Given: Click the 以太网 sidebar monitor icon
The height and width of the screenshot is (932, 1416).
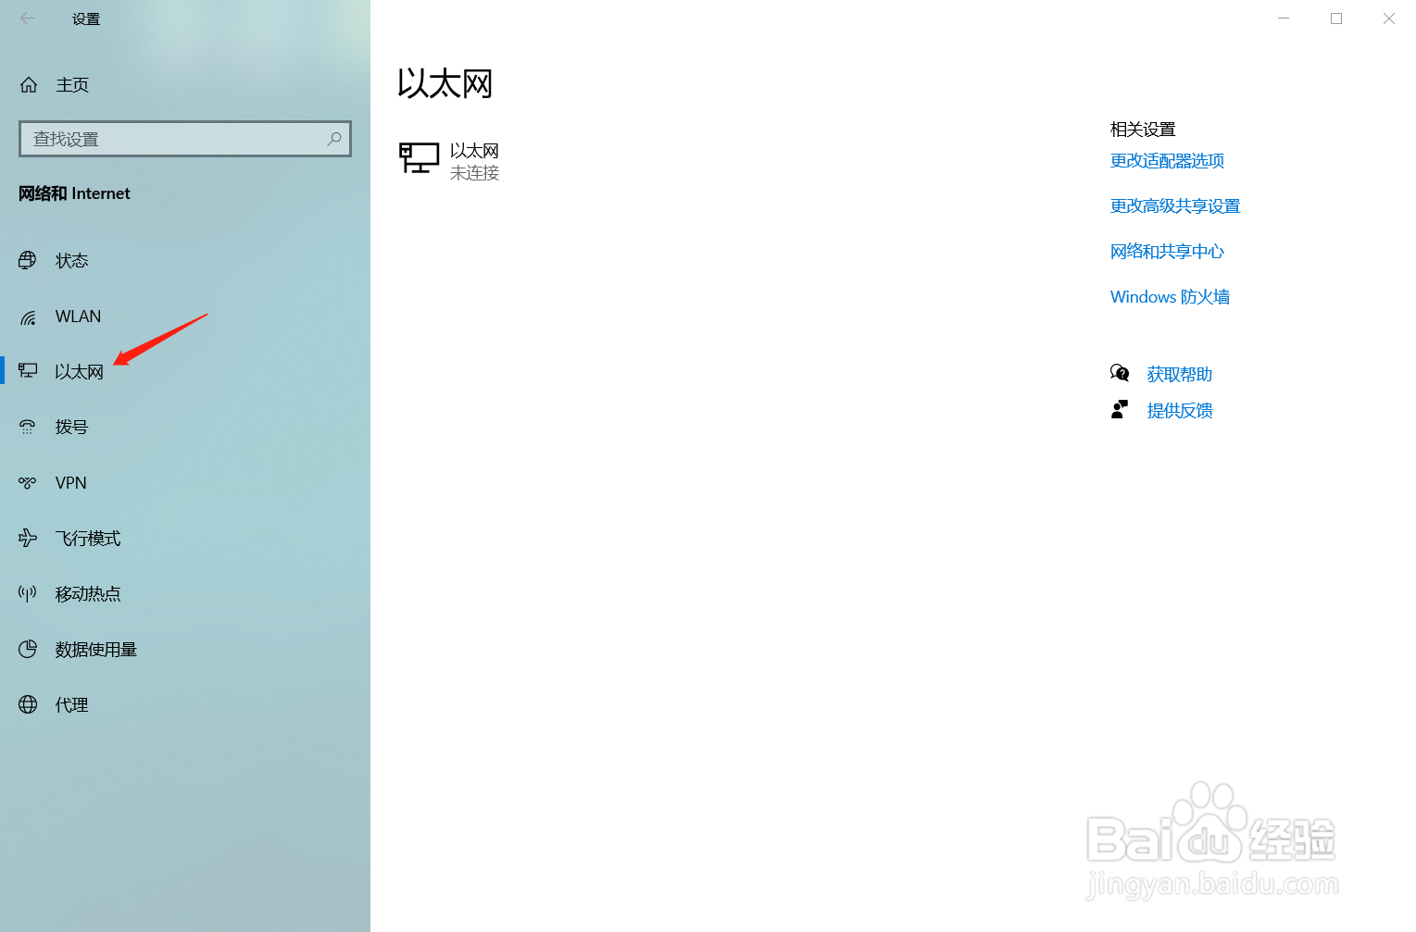Looking at the screenshot, I should tap(28, 371).
